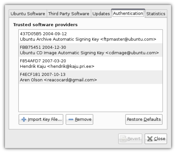
Task: Switch to the Ubuntu Software tab
Action: click(28, 13)
